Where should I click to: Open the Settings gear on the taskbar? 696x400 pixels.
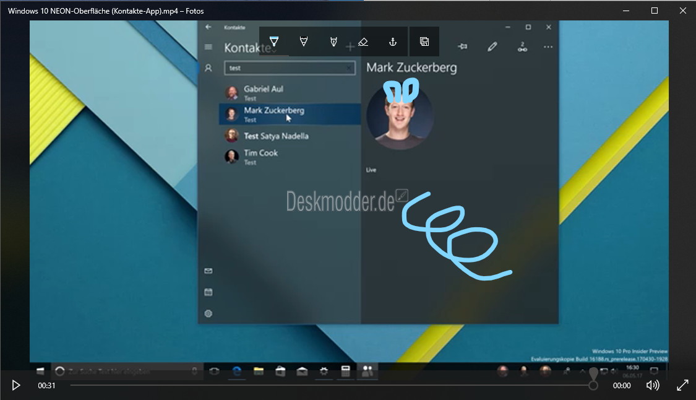324,371
